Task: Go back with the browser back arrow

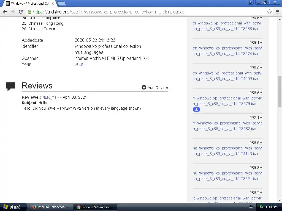Action: 5,12
